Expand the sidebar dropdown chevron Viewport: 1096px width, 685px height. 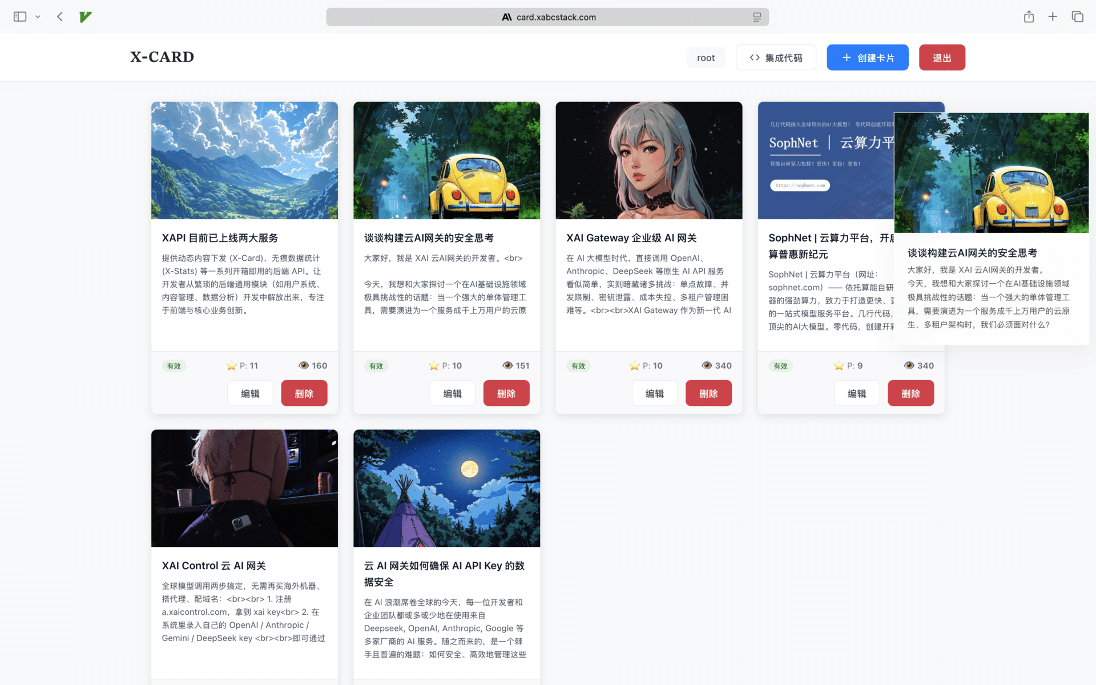coord(38,17)
